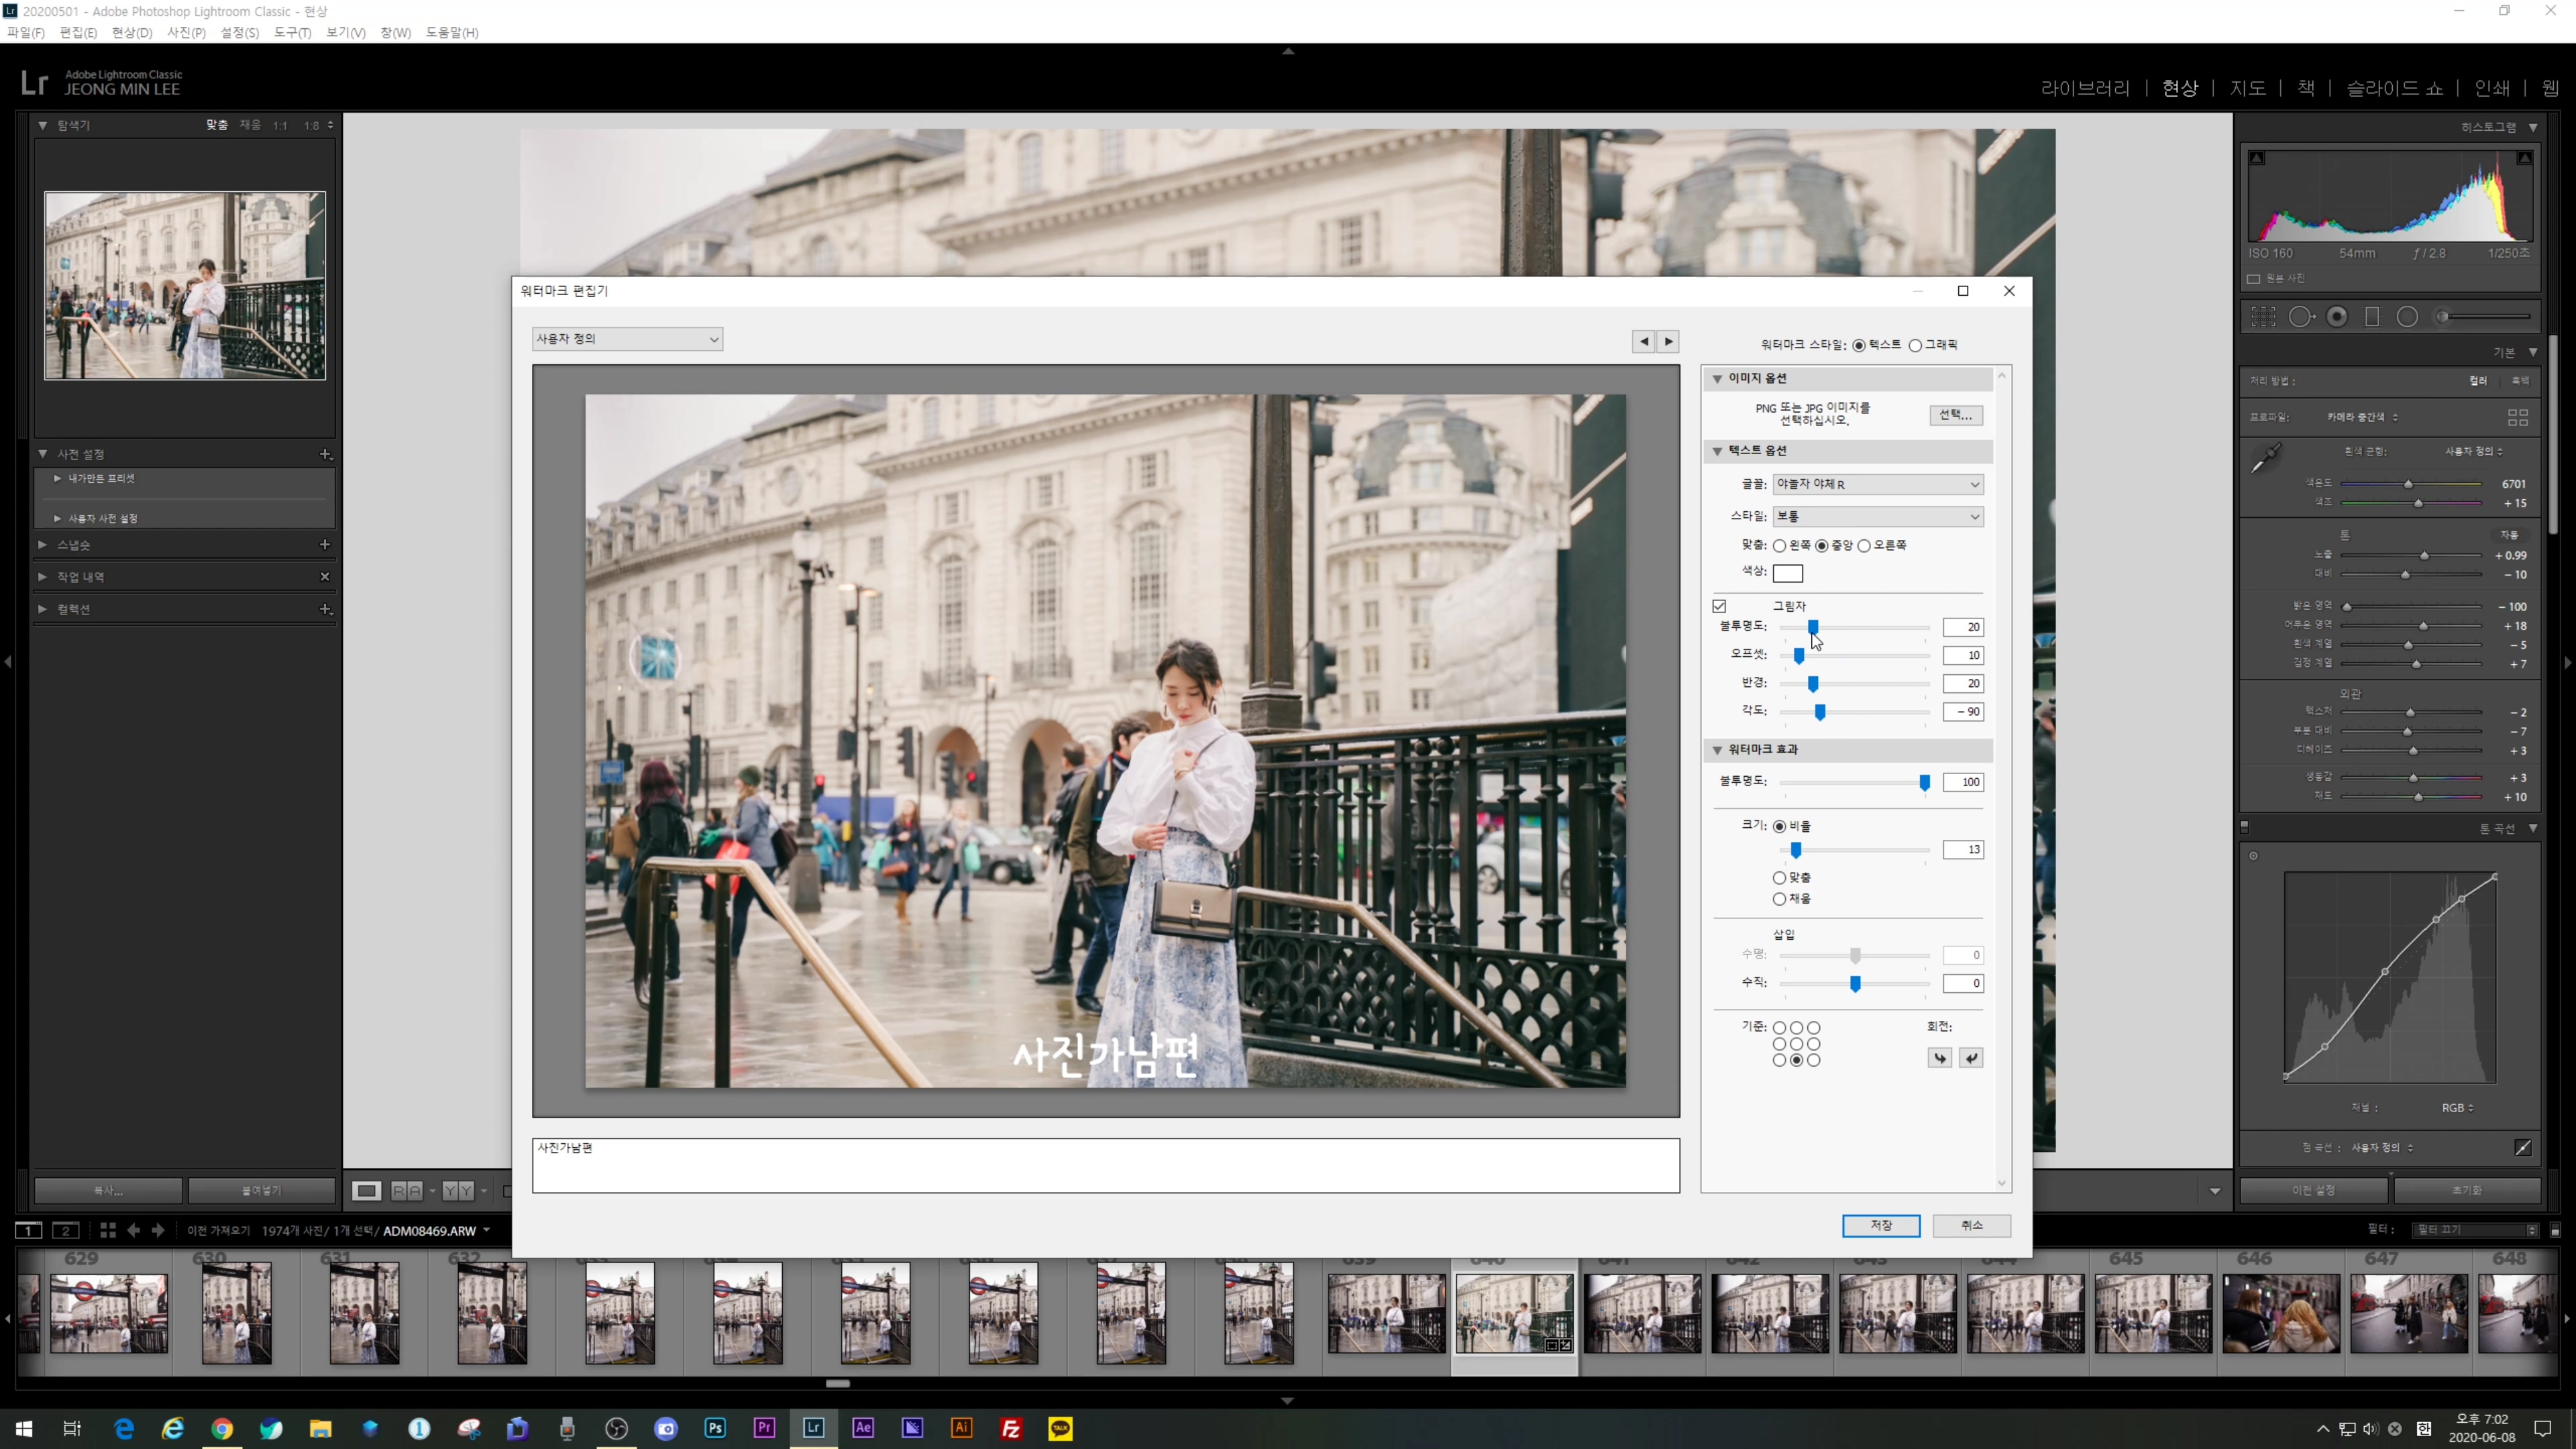Choose 오른쪽 text alignment radio
This screenshot has width=2576, height=1449.
1864,546
